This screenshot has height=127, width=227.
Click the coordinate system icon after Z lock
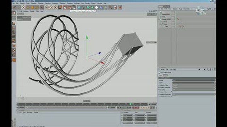pyautogui.click(x=60, y=7)
